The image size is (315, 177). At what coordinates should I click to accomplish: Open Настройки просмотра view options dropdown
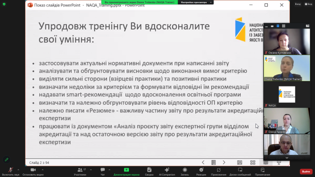[x=196, y=2]
